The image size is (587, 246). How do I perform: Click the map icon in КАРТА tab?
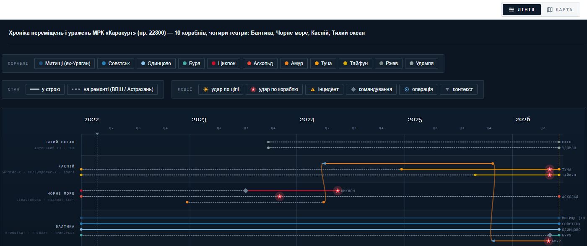[x=550, y=10]
